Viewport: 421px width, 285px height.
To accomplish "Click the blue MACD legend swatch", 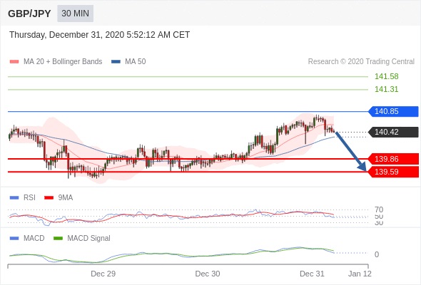I will [14, 239].
